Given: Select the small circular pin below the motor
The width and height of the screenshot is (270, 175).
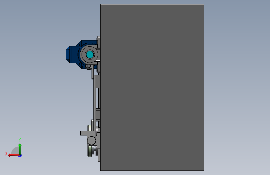Looking at the screenshot, I should click(x=89, y=66).
